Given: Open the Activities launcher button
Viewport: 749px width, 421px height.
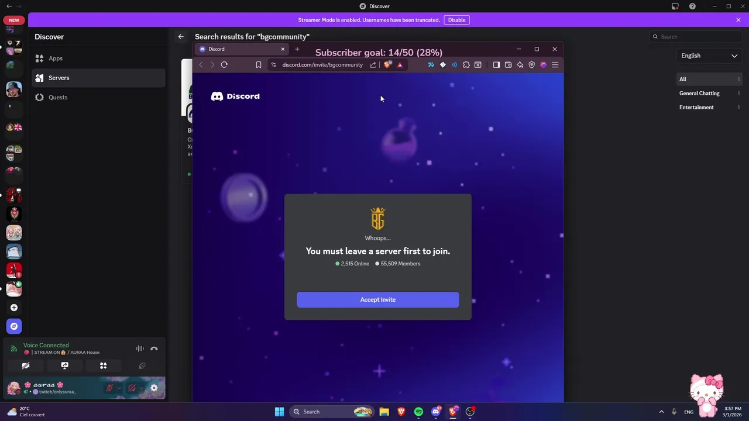Looking at the screenshot, I should tap(103, 365).
